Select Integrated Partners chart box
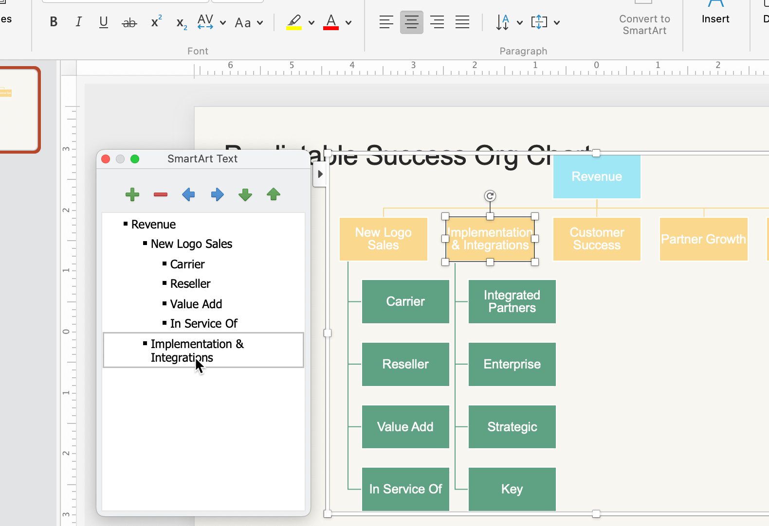769x526 pixels. point(512,301)
